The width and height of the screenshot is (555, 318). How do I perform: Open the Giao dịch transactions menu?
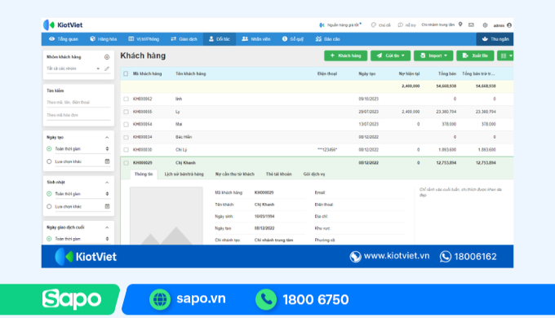pos(184,39)
